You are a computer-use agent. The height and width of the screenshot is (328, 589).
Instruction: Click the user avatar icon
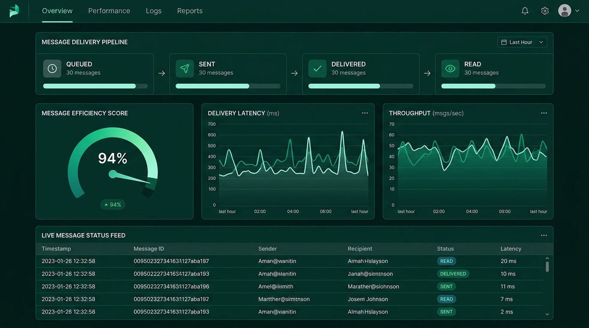(x=565, y=11)
